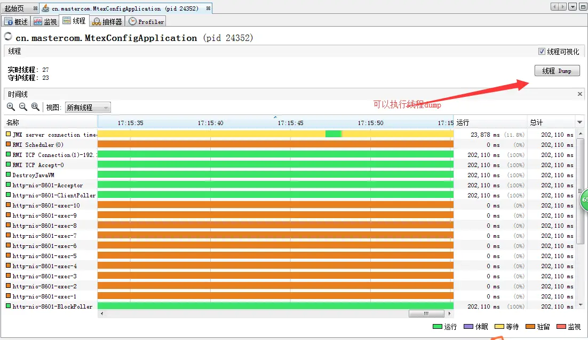This screenshot has height=340, width=588.
Task: Select the http-nio-8601-exec-4 thread row
Action: (x=290, y=266)
